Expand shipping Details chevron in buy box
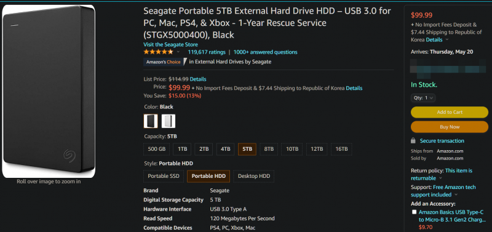Viewport: 492px width, 232px height. coord(447,40)
